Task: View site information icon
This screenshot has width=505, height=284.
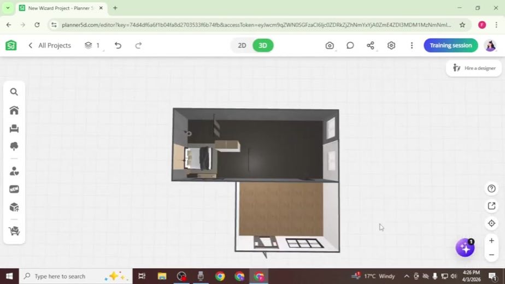Action: (54, 25)
